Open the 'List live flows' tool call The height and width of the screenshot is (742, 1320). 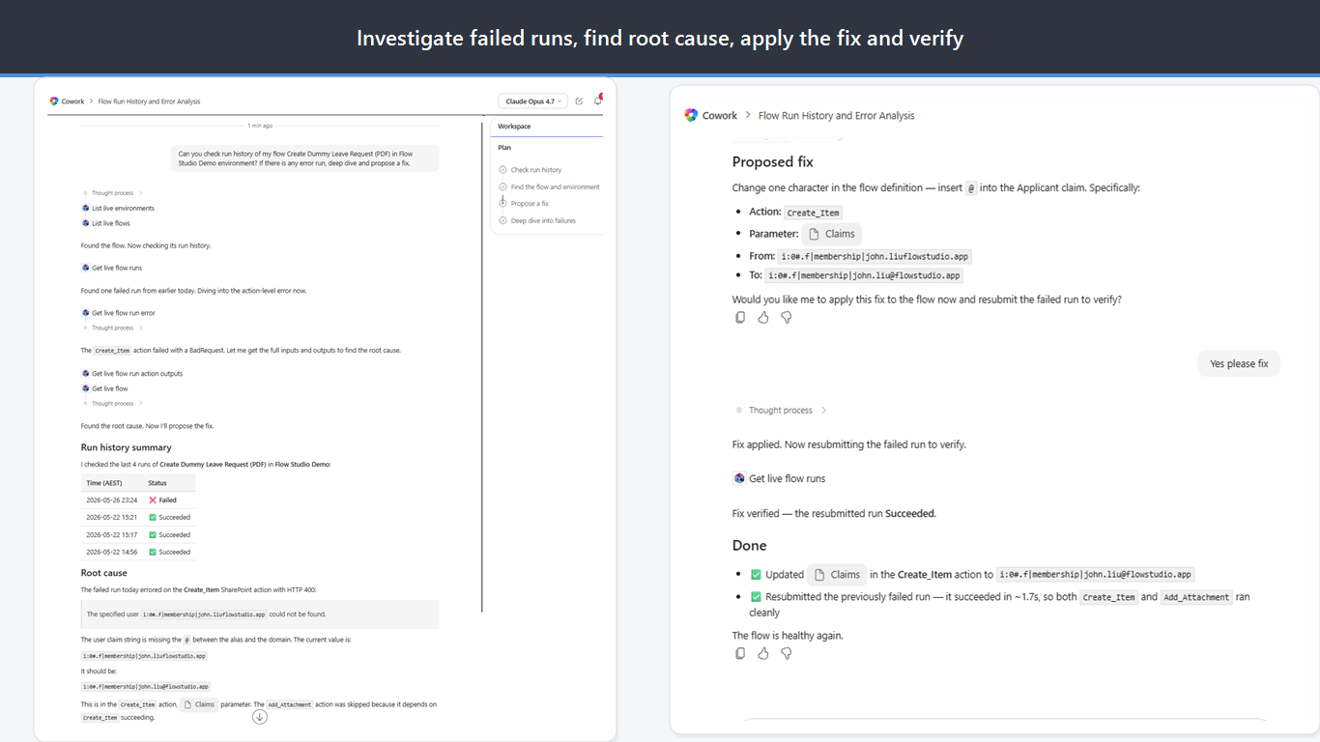(106, 223)
